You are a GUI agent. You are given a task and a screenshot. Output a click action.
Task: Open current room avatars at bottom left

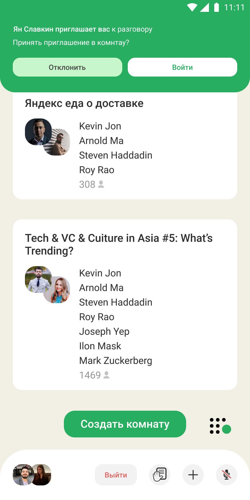[x=32, y=475]
